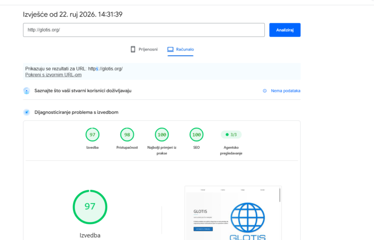
Task: Click the text Prikazuju se rezultati za URL
Action: click(x=56, y=69)
